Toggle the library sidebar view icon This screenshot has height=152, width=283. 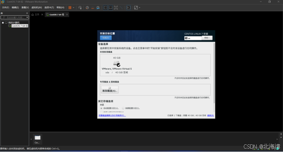tap(105, 8)
